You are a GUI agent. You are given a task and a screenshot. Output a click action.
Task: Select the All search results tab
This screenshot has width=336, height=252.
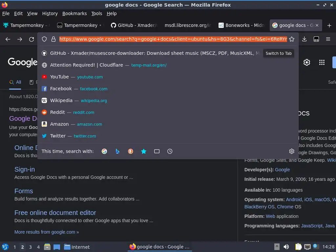[x=15, y=82]
